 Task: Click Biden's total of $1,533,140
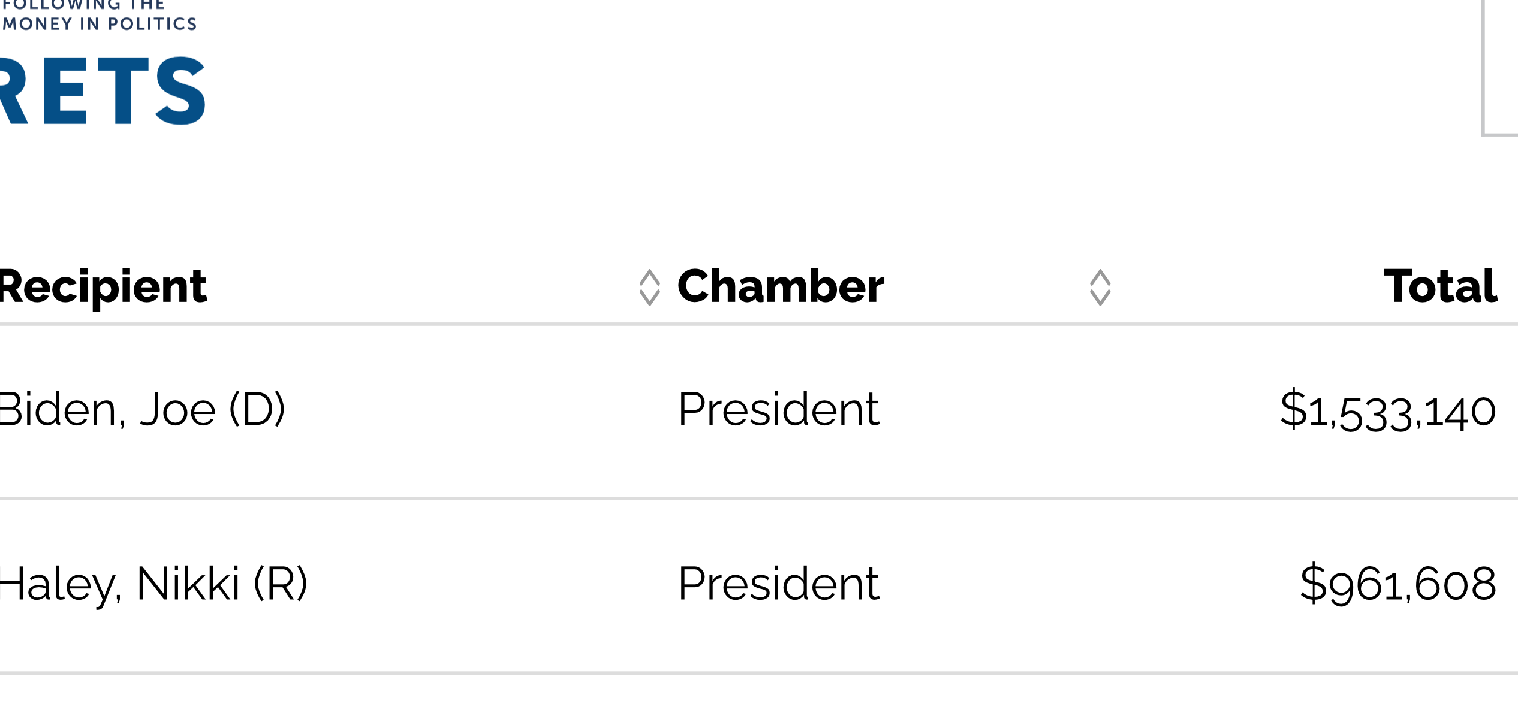click(1387, 411)
